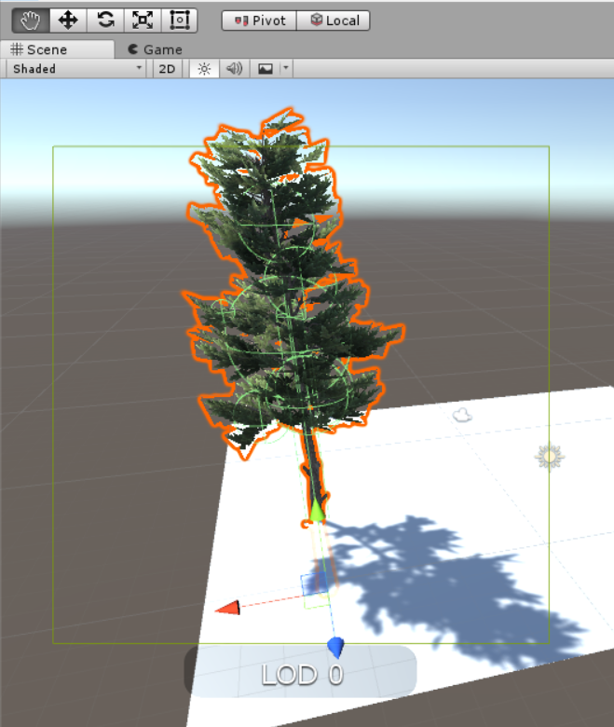614x727 pixels.
Task: Toggle Local handle rotation
Action: coord(334,21)
